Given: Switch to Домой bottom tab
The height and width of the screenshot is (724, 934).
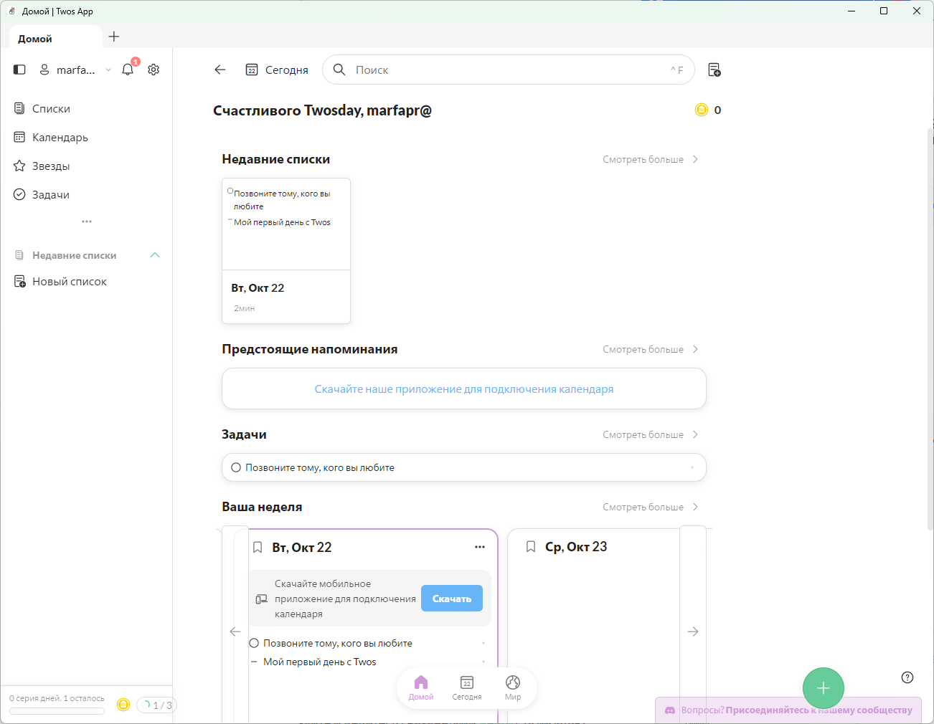Looking at the screenshot, I should (x=421, y=688).
